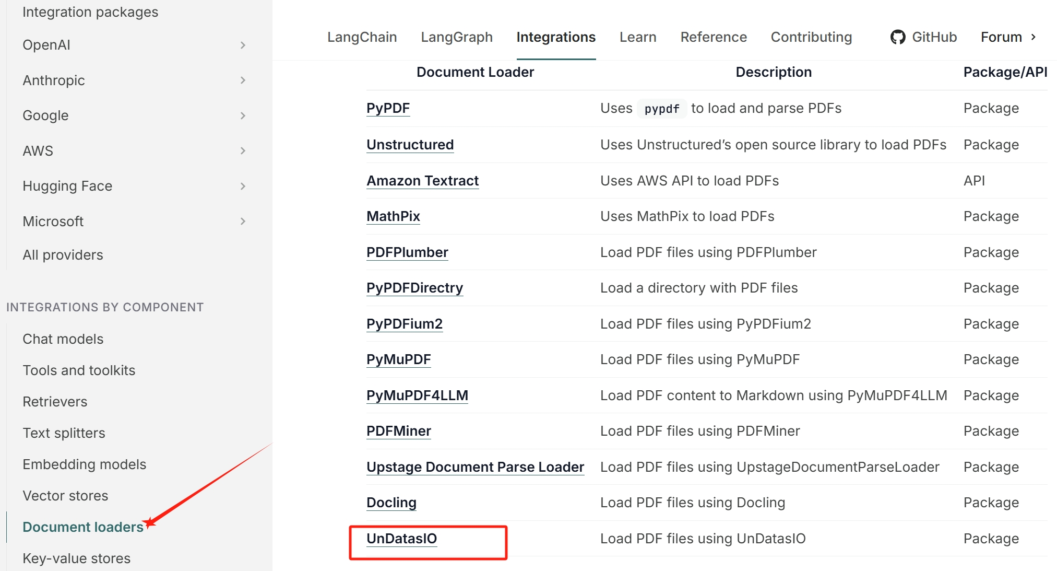Open the PyPDF loader link
Image resolution: width=1057 pixels, height=571 pixels.
(388, 108)
